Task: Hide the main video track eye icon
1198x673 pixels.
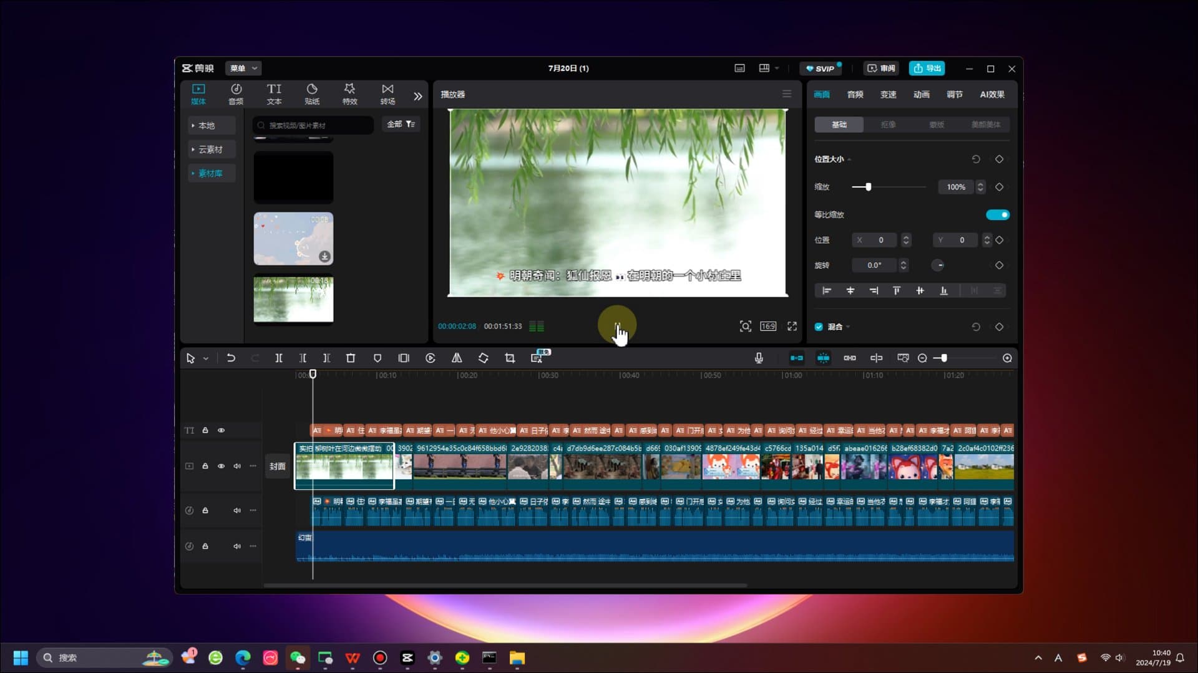Action: pyautogui.click(x=221, y=466)
